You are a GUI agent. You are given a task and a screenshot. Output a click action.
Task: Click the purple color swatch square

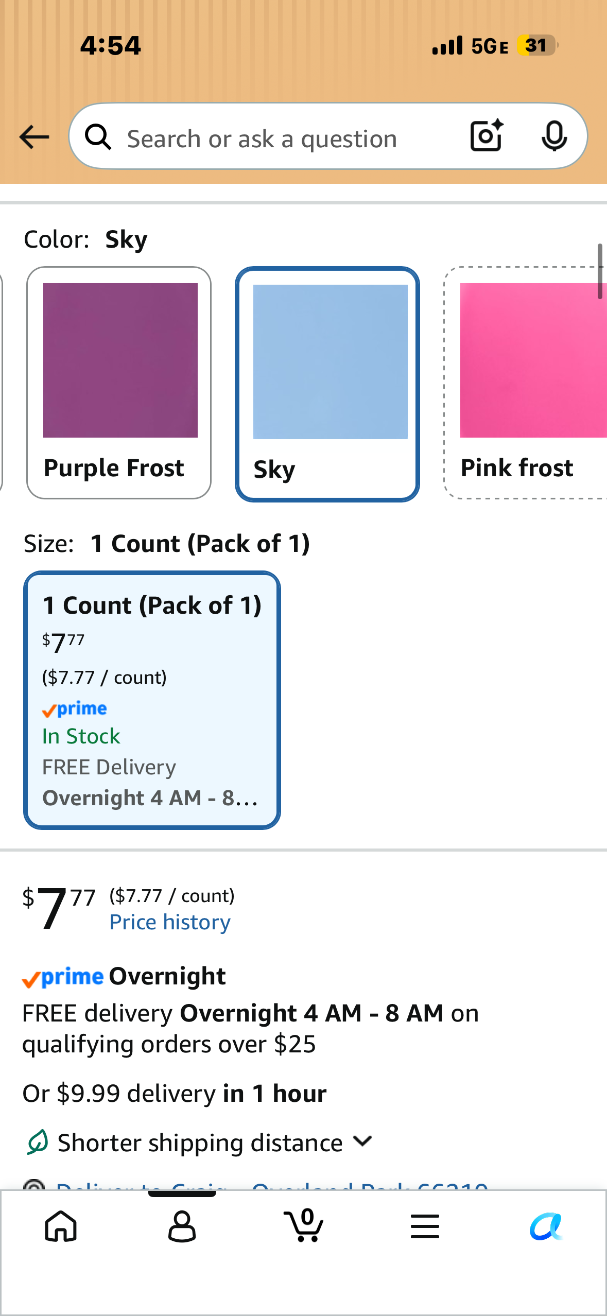tap(120, 360)
